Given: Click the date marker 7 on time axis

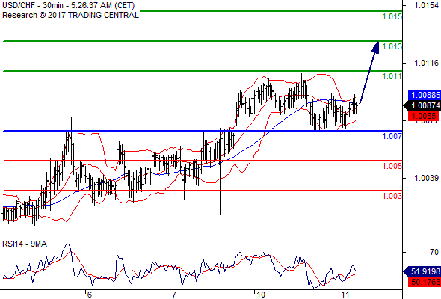Looking at the screenshot, I should click(174, 295).
